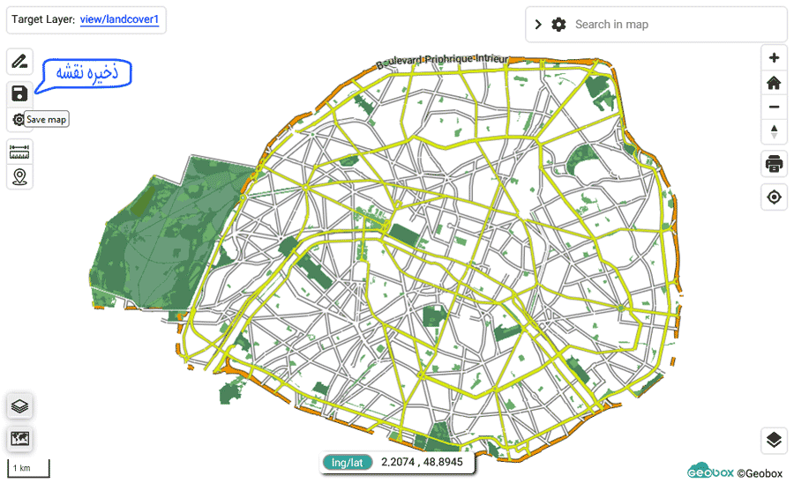Select the location pin marker tool
This screenshot has width=794, height=483.
pos(19,177)
